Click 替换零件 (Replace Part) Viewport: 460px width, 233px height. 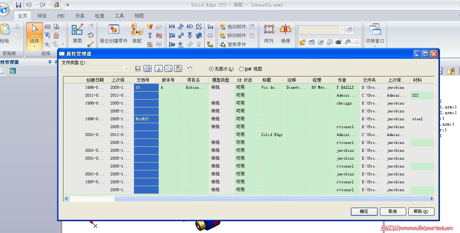point(232,44)
